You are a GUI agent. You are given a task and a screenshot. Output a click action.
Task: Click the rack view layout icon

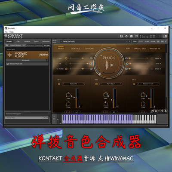[131, 37]
